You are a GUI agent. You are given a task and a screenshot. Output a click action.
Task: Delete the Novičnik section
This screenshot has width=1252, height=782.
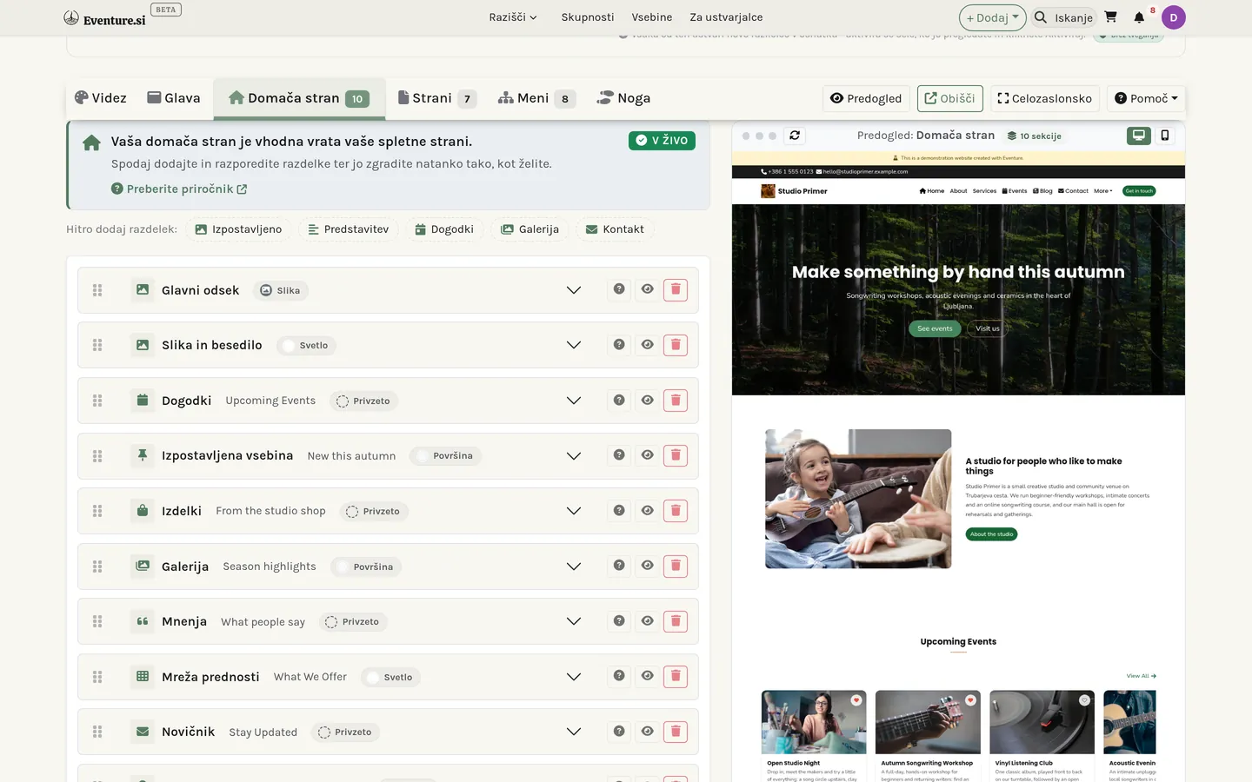(x=676, y=732)
